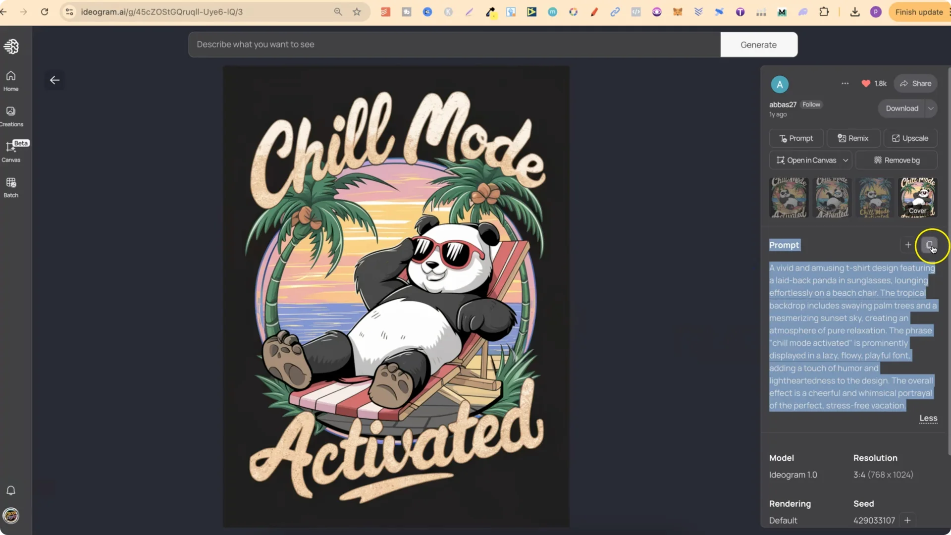The image size is (951, 535).
Task: Click the back arrow over the image
Action: pyautogui.click(x=54, y=80)
